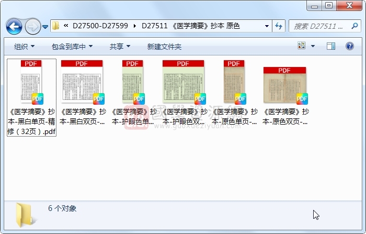Select the 黑白双页 PDF thumbnail
This screenshot has height=234, width=366.
coord(82,82)
